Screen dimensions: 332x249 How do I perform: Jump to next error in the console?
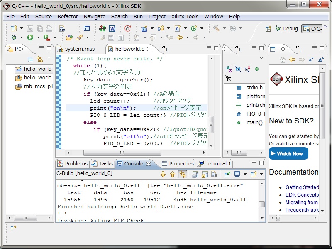click(163, 174)
